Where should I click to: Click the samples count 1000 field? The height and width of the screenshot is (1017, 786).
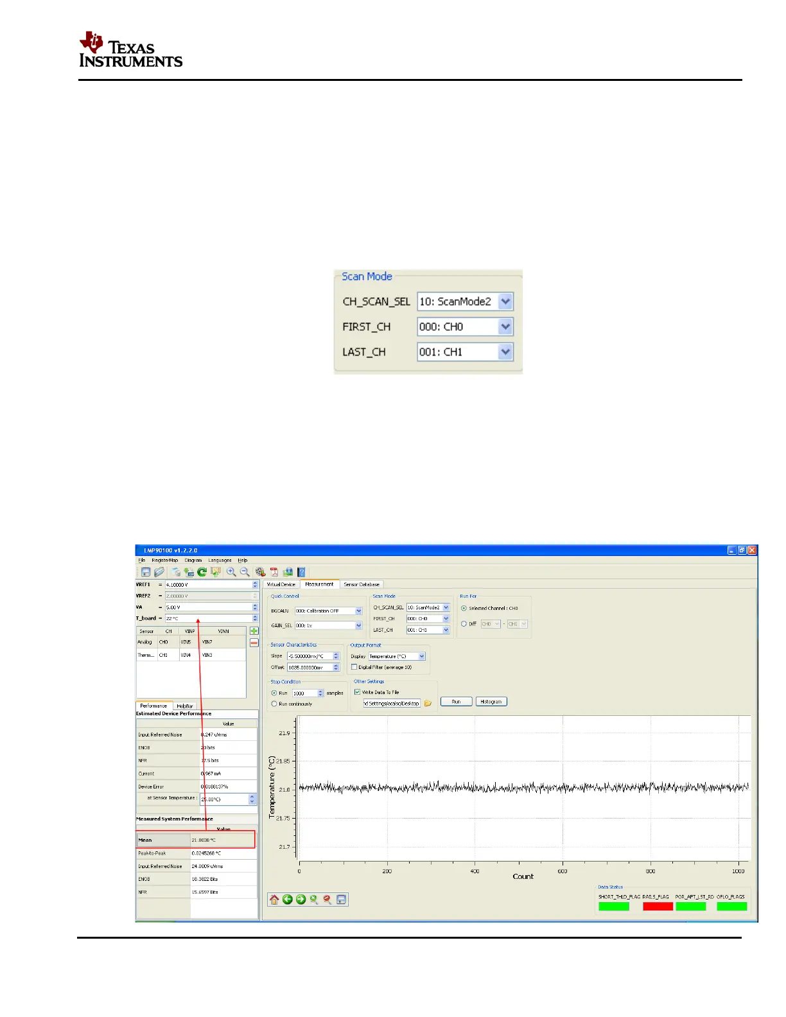(x=305, y=693)
